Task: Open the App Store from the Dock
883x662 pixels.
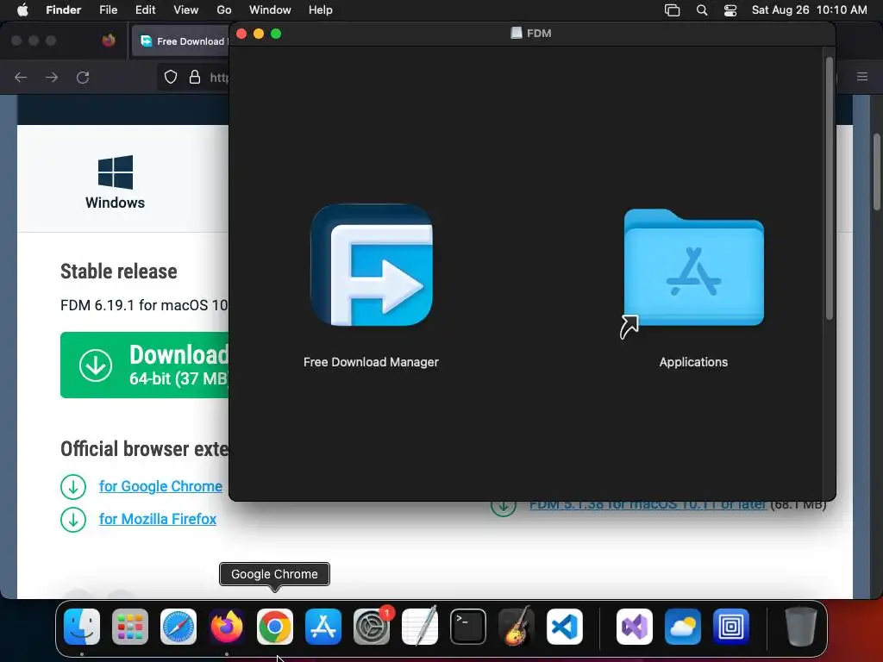Action: tap(323, 627)
